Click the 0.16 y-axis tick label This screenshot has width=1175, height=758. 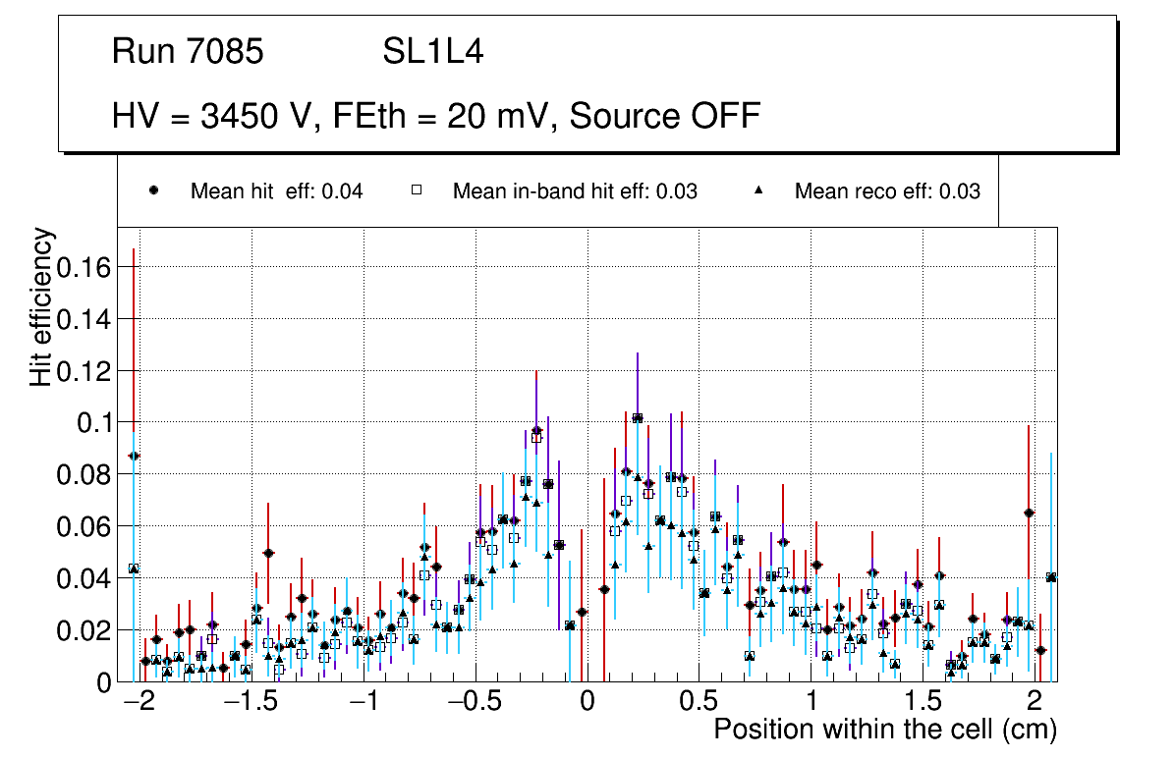pyautogui.click(x=83, y=267)
